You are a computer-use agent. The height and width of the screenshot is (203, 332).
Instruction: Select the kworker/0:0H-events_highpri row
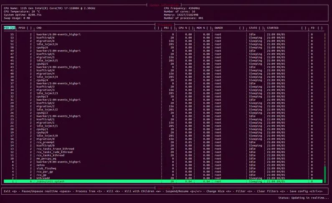pos(163,162)
